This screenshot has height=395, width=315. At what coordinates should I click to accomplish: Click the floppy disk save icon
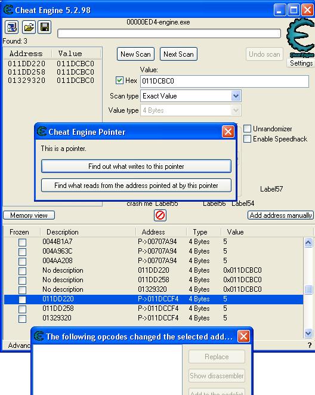click(45, 27)
